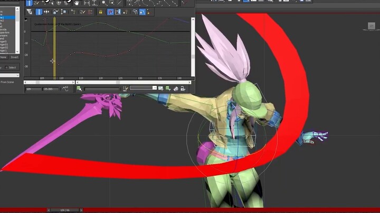Toggle the highlighted Move Keys vertical tool
Image resolution: width=380 pixels, height=213 pixels.
click(39, 12)
